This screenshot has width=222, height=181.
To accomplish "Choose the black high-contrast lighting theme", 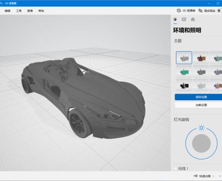I will point(184,85).
